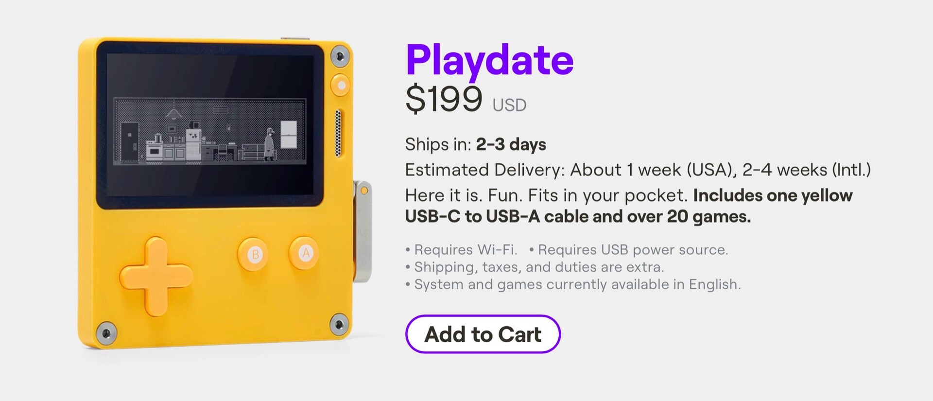Click the bold USB-C cable inclusion text

click(578, 216)
